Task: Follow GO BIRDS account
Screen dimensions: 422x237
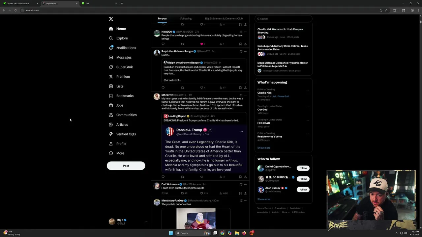Action: (x=303, y=179)
